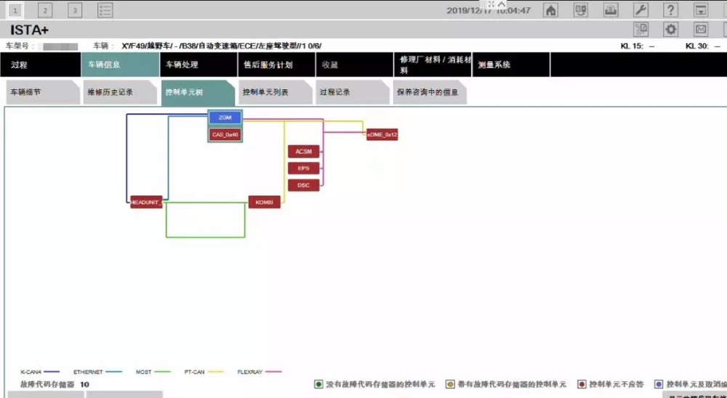Open help via question mark icon
The image size is (727, 398).
pyautogui.click(x=671, y=10)
